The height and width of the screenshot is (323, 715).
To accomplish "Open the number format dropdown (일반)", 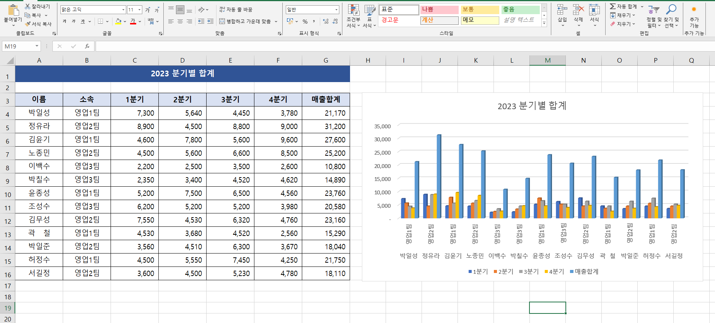I will coord(336,10).
